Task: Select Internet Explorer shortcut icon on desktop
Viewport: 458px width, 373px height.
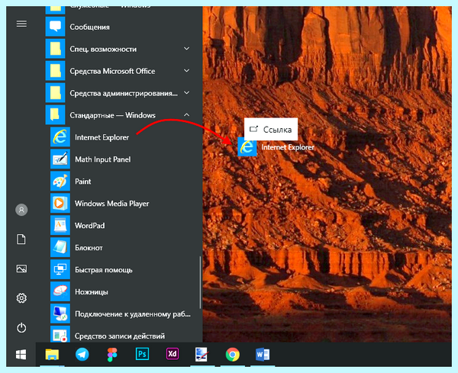Action: coord(247,146)
